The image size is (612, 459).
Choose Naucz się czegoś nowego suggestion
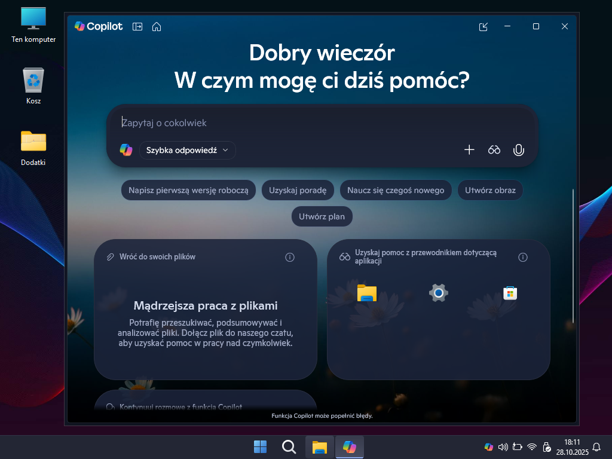coord(396,191)
